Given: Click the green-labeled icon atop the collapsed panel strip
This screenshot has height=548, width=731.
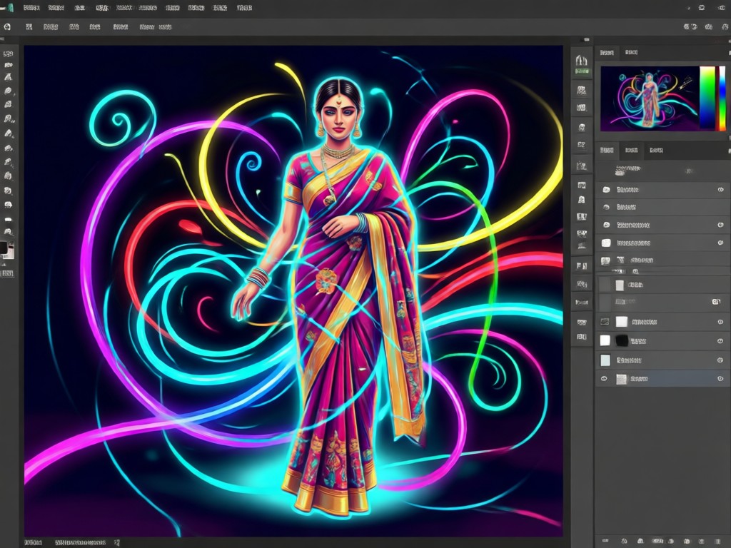Looking at the screenshot, I should pyautogui.click(x=581, y=65).
